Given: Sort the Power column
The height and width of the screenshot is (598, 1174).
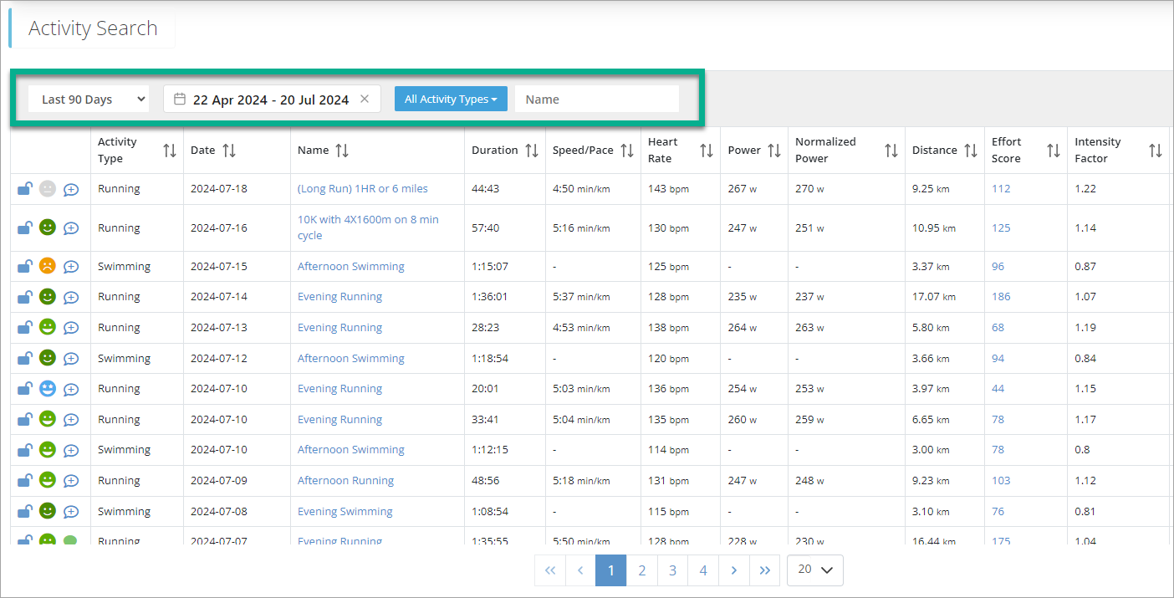Looking at the screenshot, I should pyautogui.click(x=774, y=151).
